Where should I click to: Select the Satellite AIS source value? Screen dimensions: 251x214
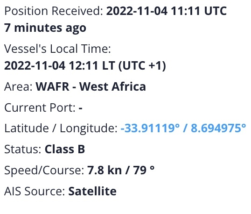tap(92, 191)
